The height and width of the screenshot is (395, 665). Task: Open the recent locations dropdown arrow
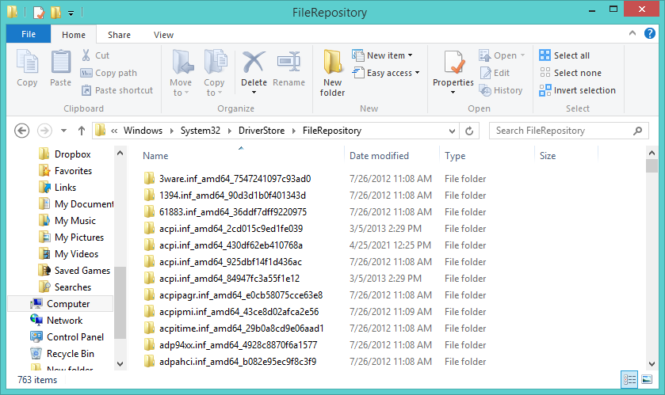[63, 131]
